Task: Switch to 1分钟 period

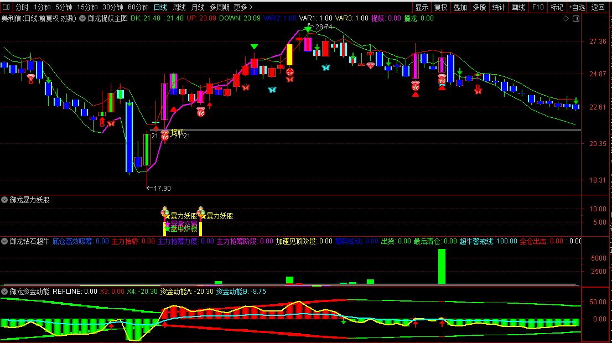Action: click(x=42, y=7)
